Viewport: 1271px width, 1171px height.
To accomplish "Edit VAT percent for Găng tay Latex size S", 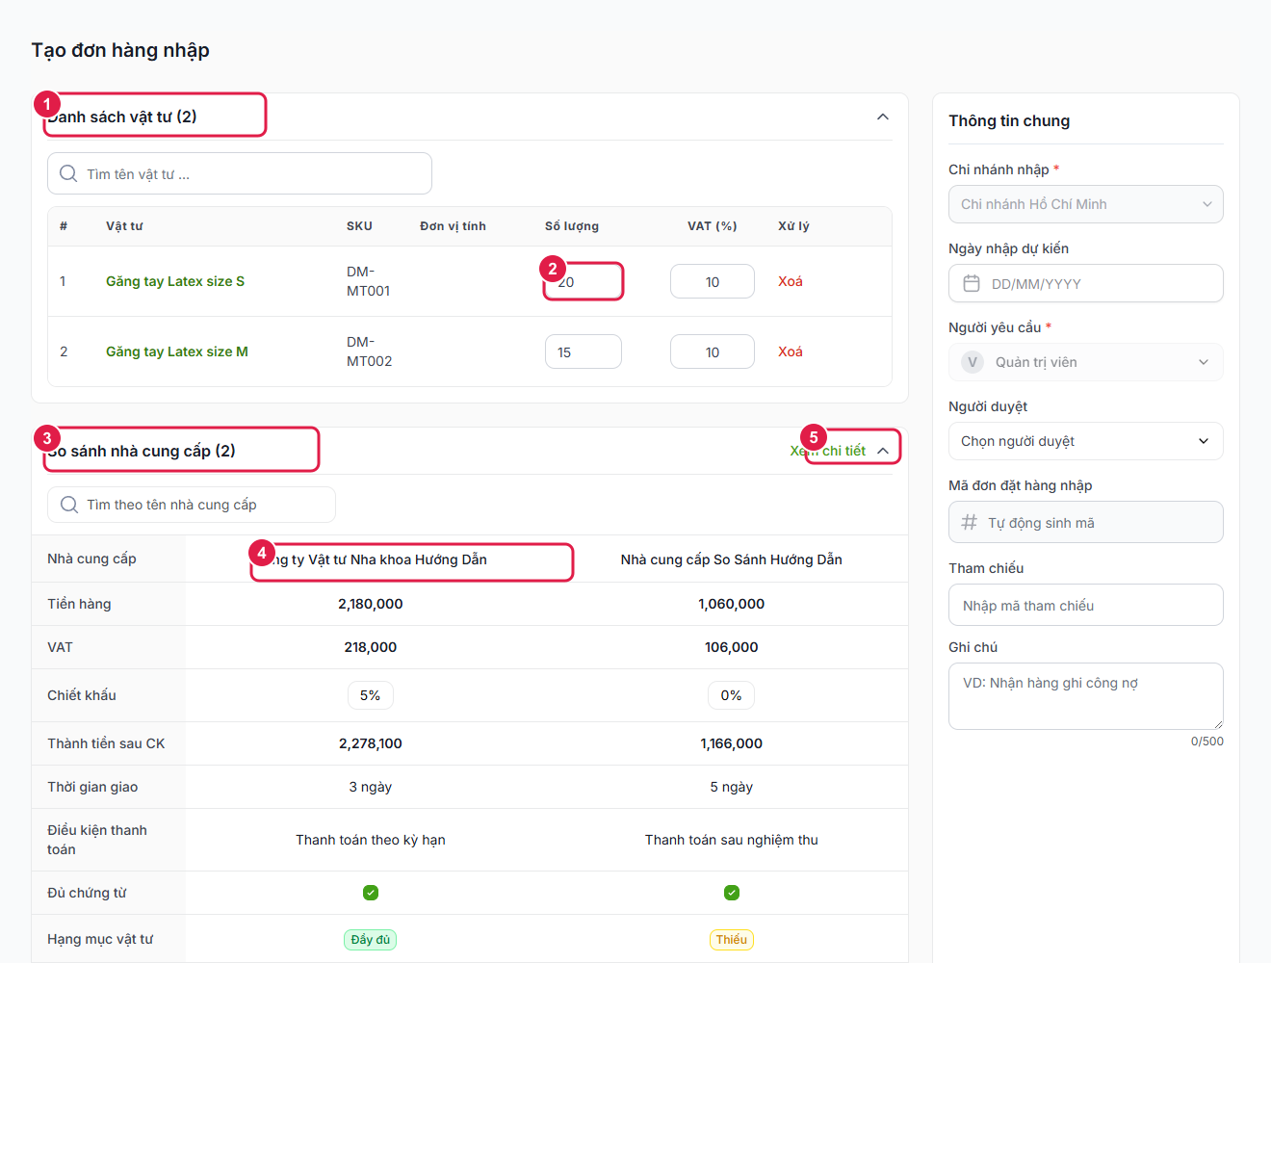I will click(x=713, y=281).
